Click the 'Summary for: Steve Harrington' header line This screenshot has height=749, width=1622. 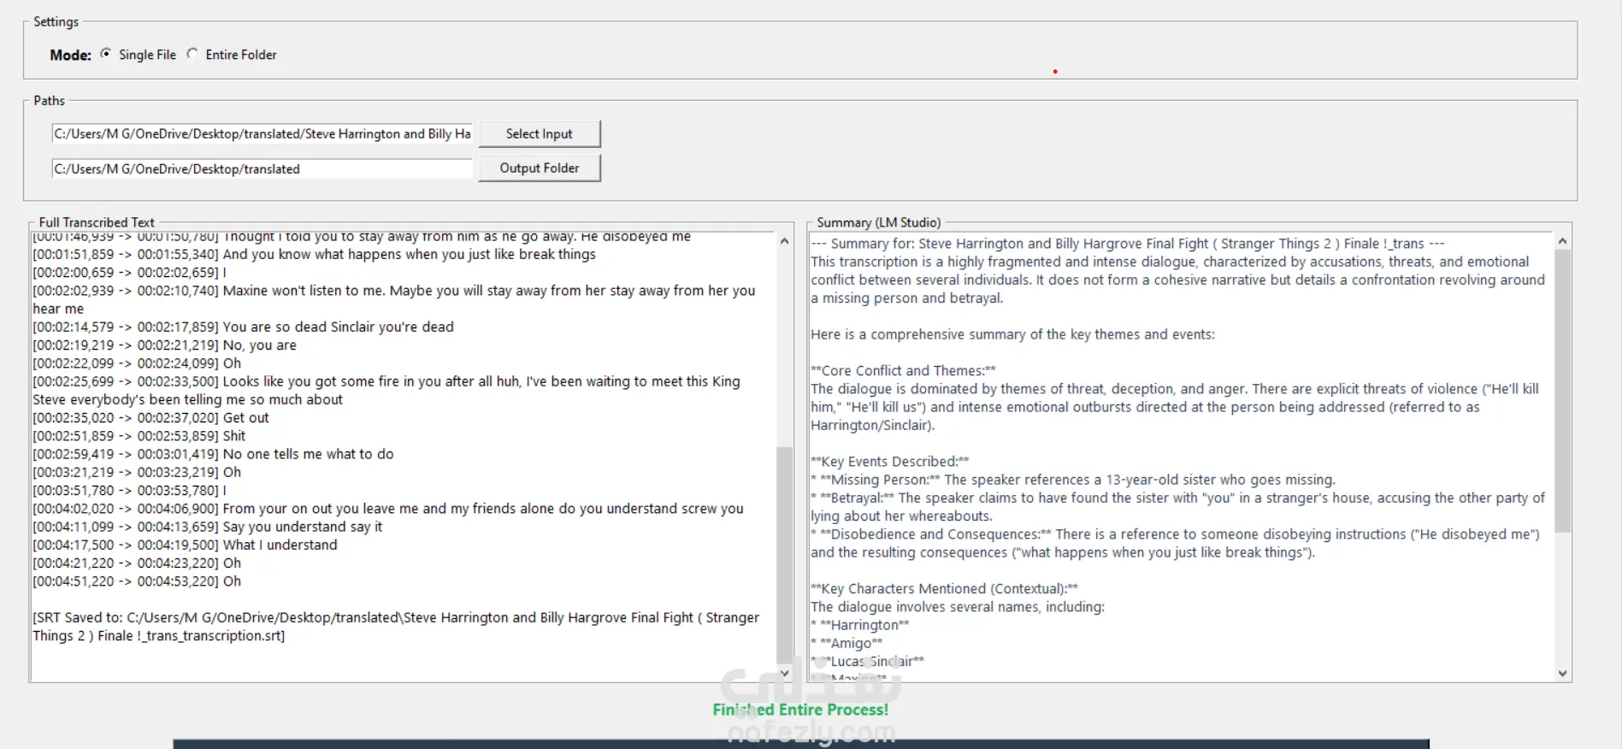coord(1128,244)
